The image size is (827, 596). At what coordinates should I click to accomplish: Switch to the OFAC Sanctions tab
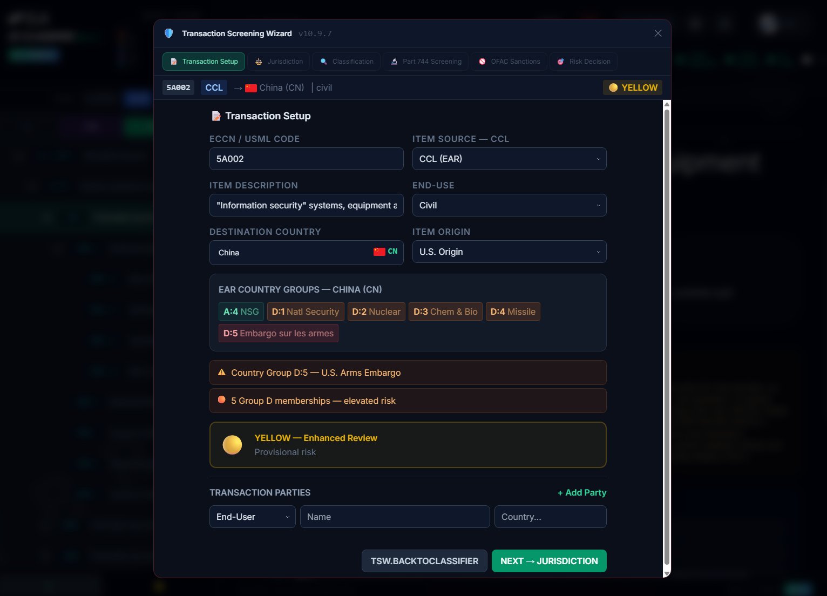(x=509, y=62)
